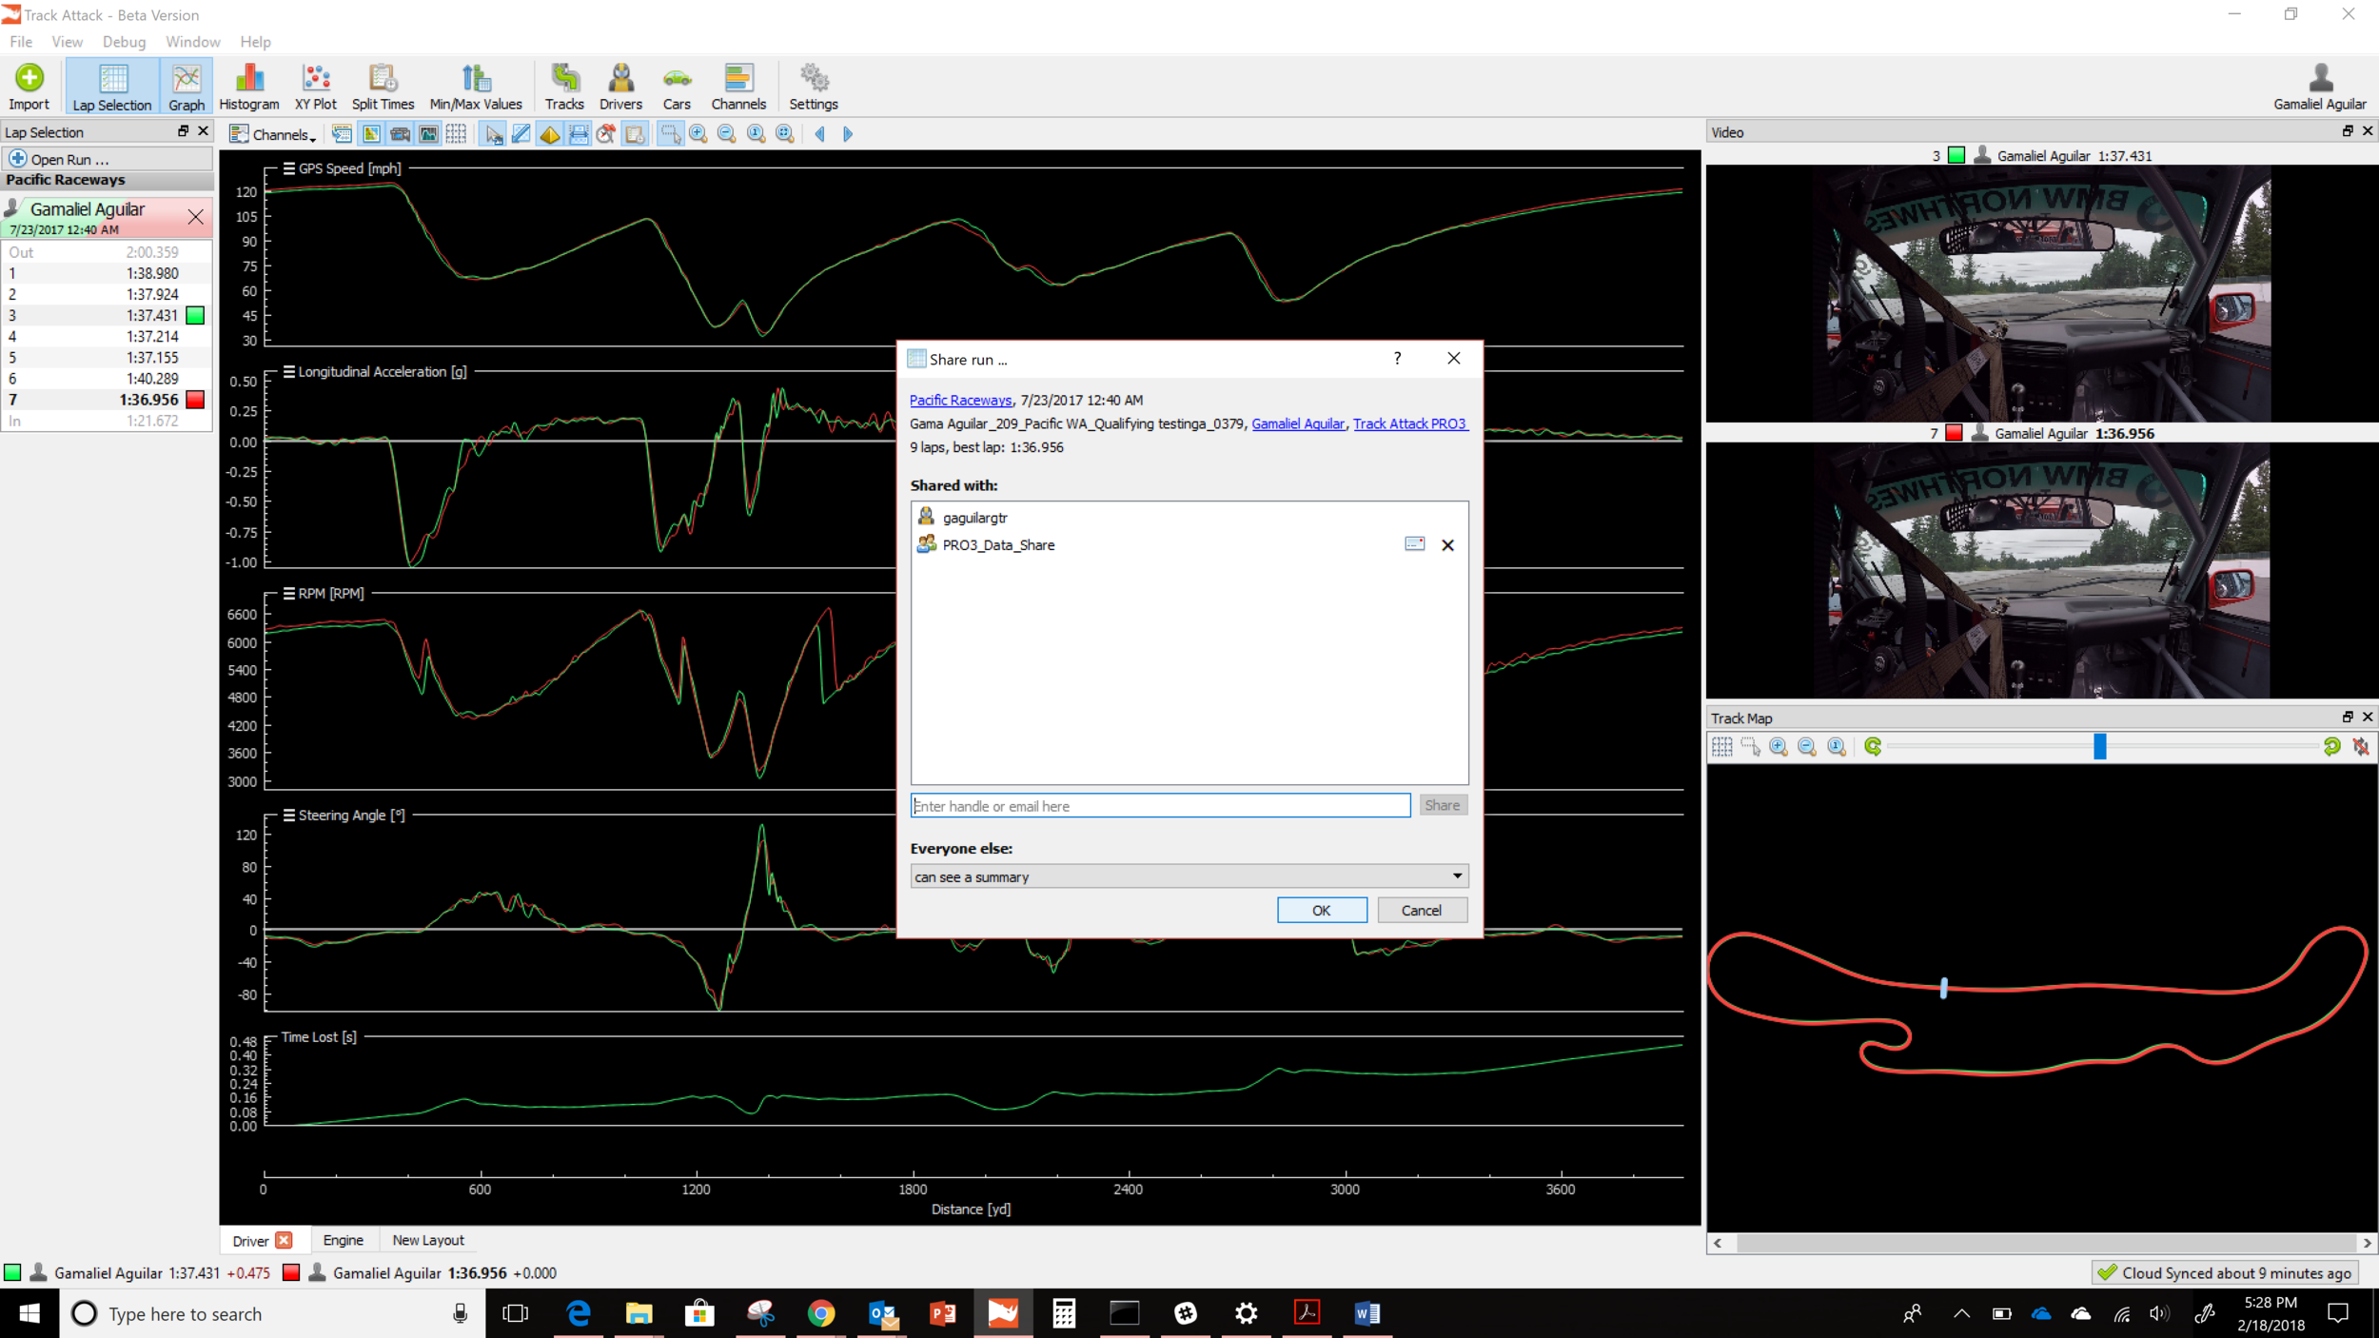Toggle the cursor pointer mode icon
The image size is (2379, 1338).
493,134
